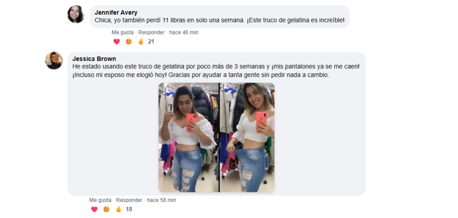Click smiley reaction on Jennifer Avery's comment

(x=129, y=42)
